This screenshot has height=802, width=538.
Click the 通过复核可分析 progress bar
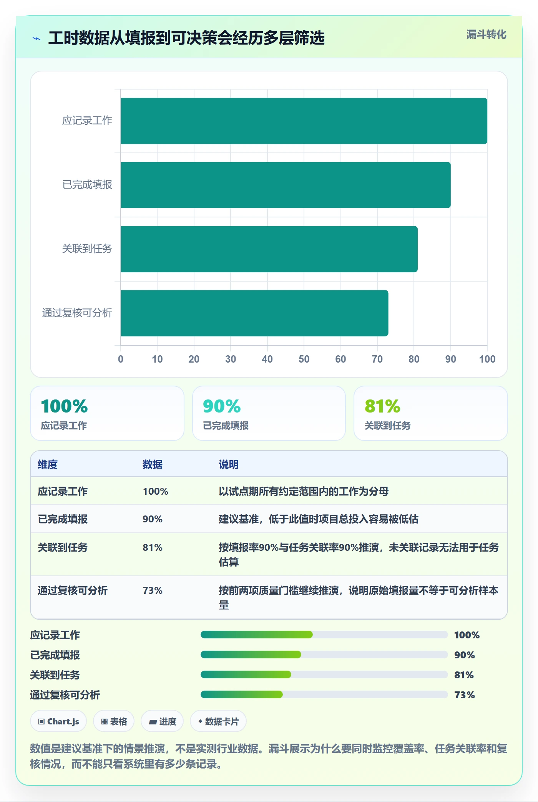tap(324, 694)
